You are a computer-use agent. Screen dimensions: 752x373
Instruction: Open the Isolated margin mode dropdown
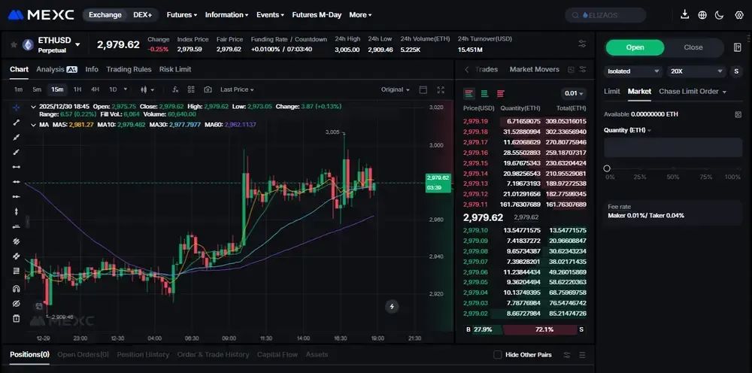pos(633,71)
